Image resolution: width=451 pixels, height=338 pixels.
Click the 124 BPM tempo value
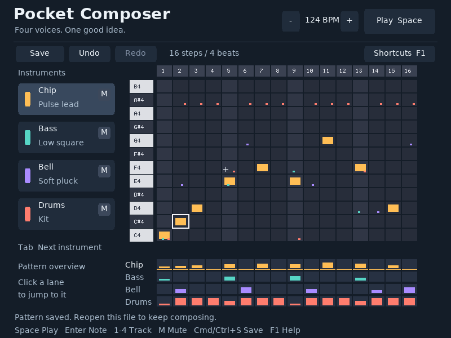[x=322, y=20]
